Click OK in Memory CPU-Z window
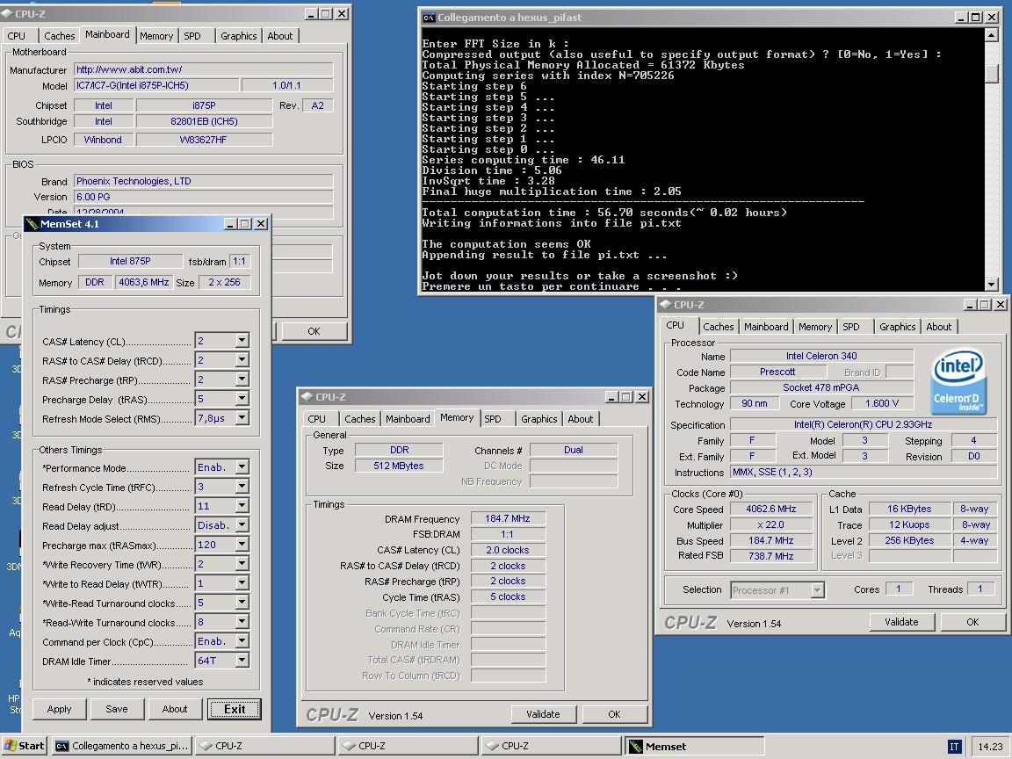The height and width of the screenshot is (759, 1012). coord(614,714)
